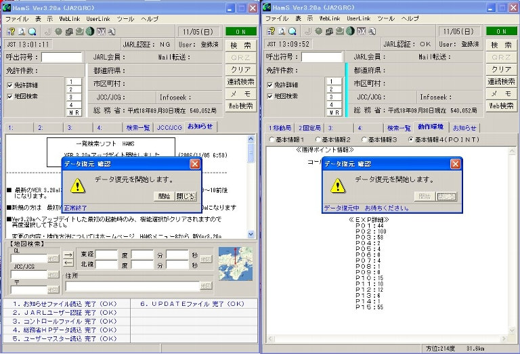This screenshot has height=354, width=520.
Task: Click the GL input field in map search
Action: coord(29,259)
